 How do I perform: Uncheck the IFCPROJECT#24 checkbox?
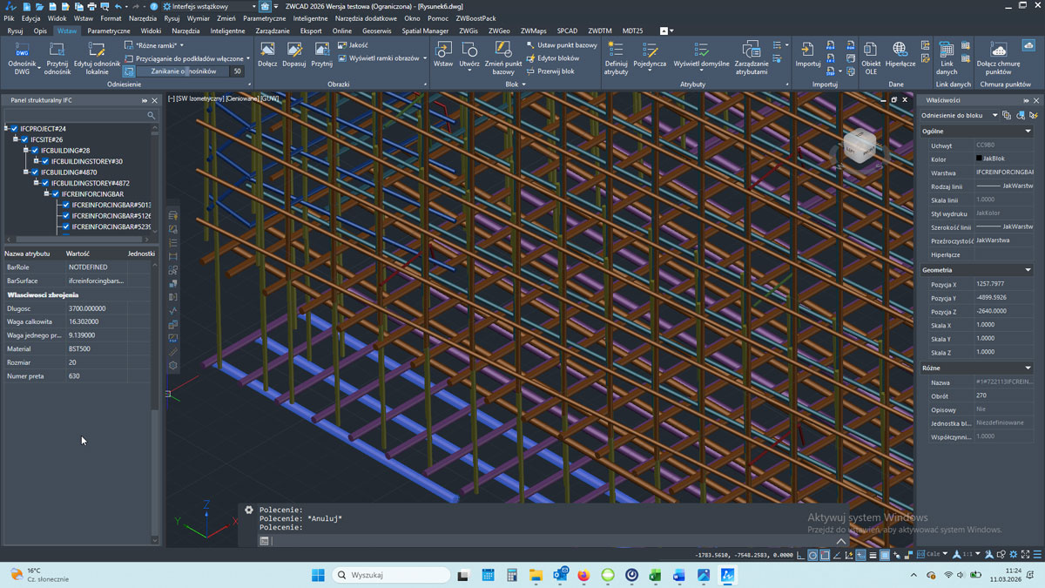(15, 129)
